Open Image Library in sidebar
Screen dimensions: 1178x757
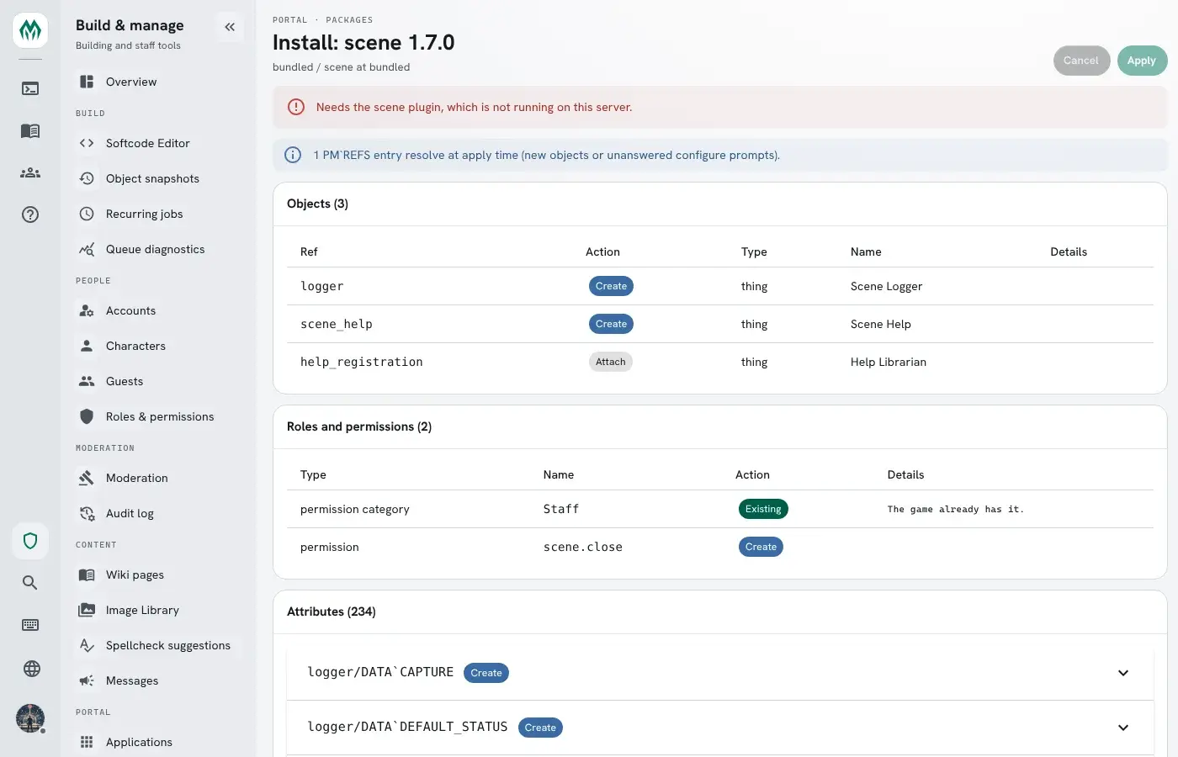(x=158, y=610)
